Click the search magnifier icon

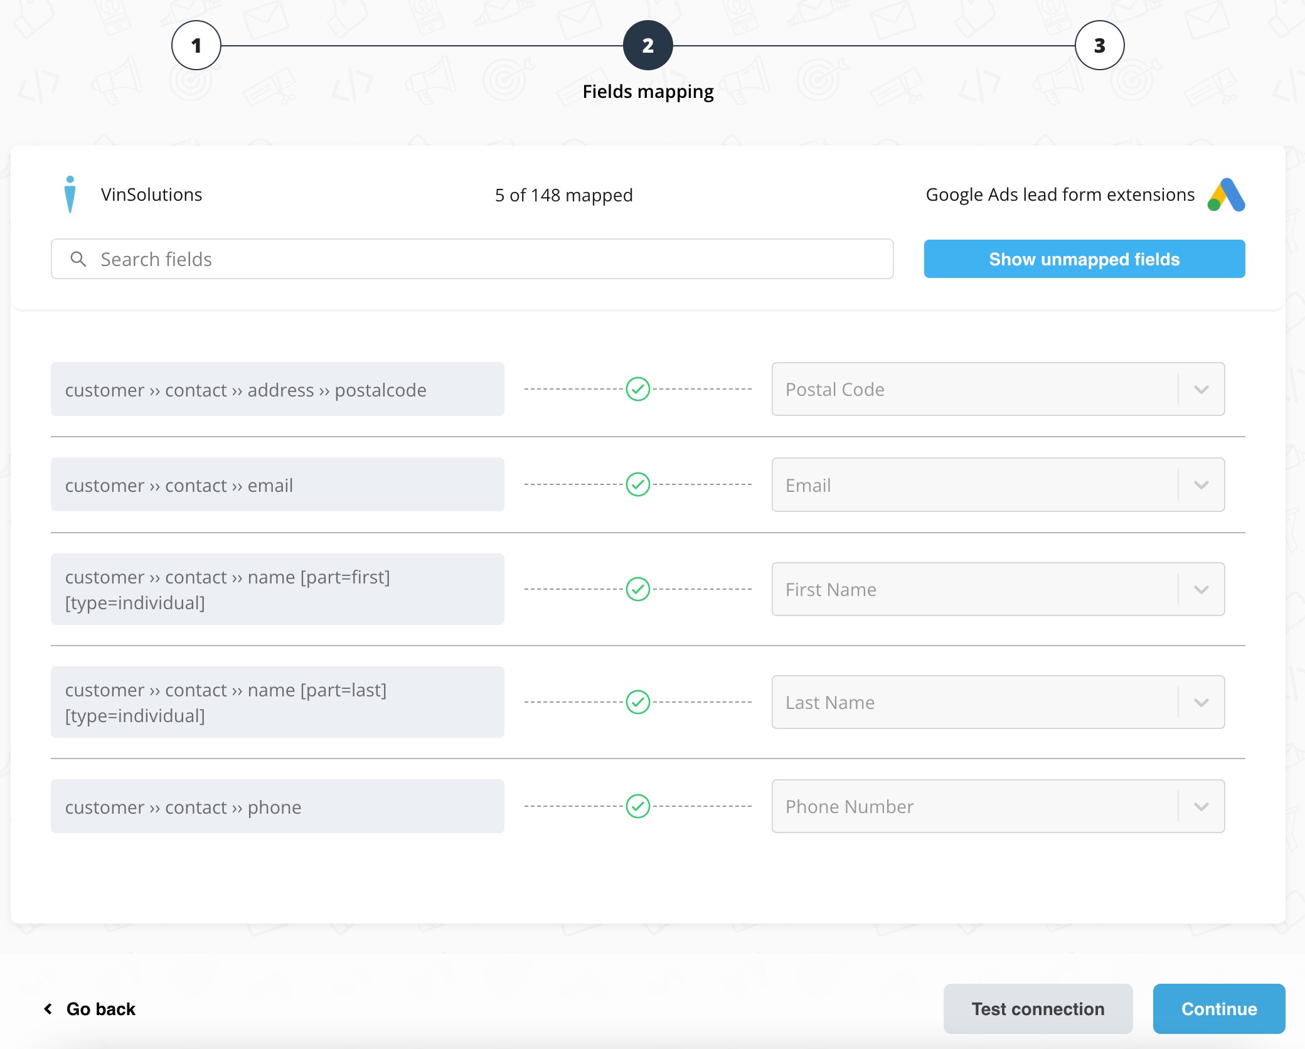coord(78,259)
